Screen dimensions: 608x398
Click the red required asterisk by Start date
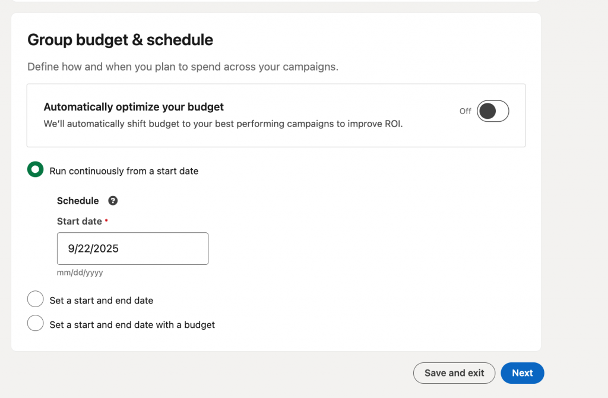tap(106, 220)
